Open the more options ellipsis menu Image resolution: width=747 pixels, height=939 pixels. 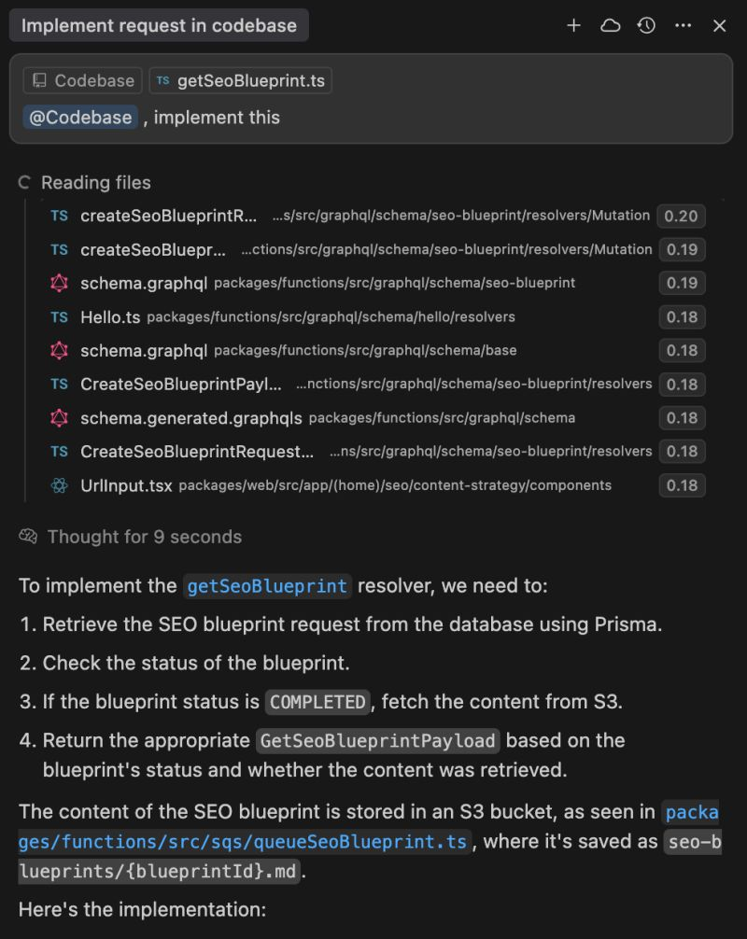coord(683,26)
